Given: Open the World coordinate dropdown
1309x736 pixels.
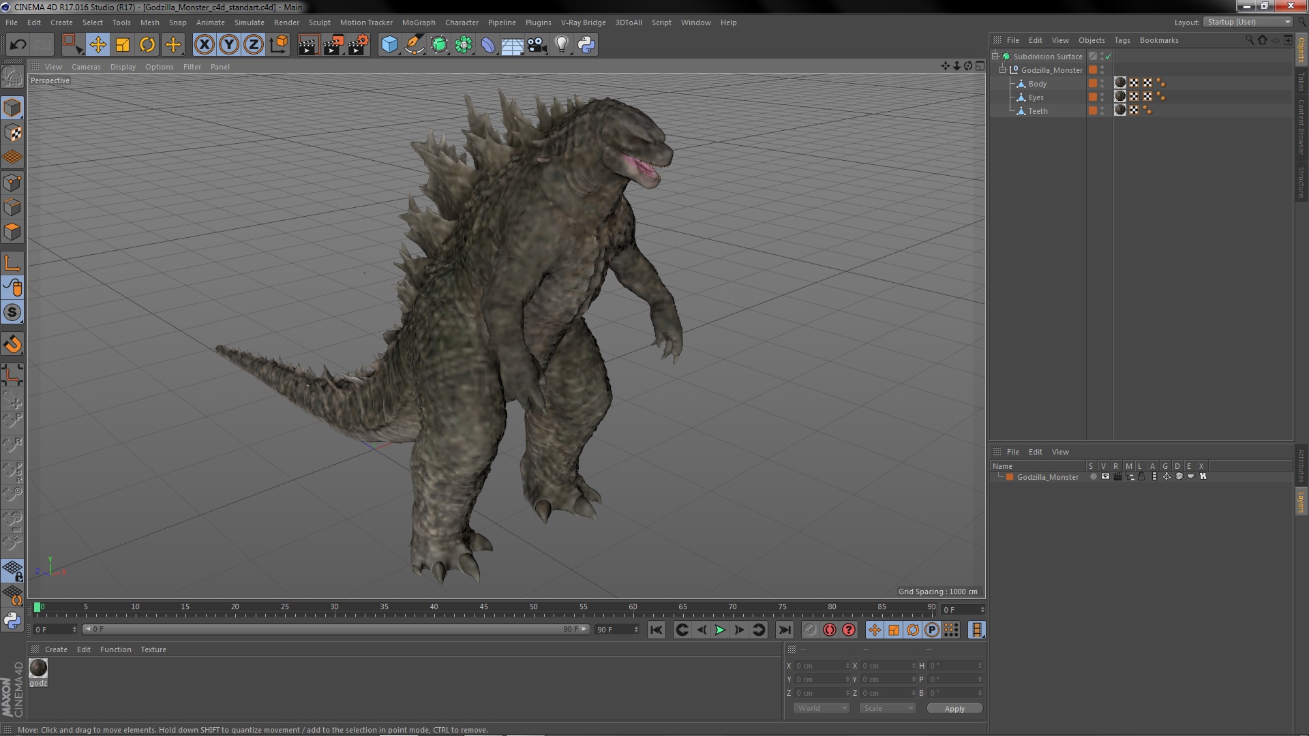Looking at the screenshot, I should coord(822,708).
